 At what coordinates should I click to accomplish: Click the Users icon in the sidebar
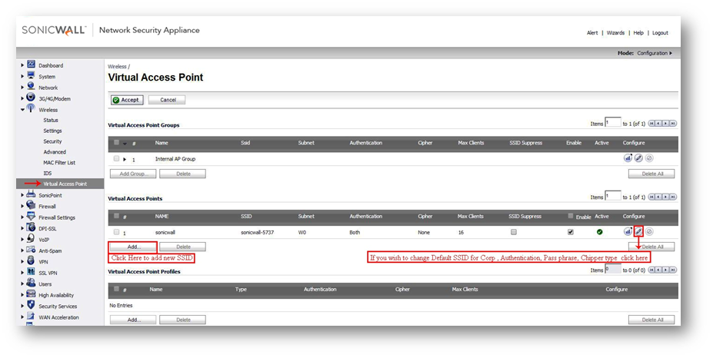click(31, 283)
